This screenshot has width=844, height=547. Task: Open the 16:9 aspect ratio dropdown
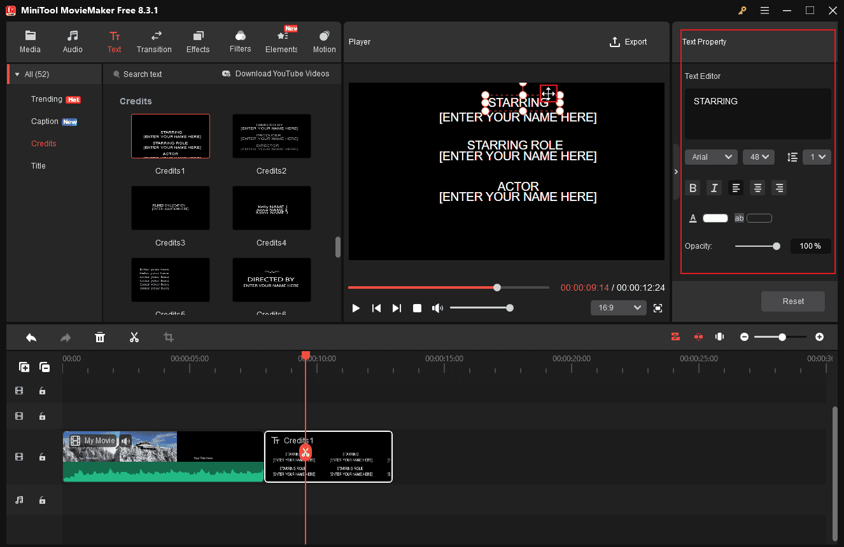[x=617, y=307]
